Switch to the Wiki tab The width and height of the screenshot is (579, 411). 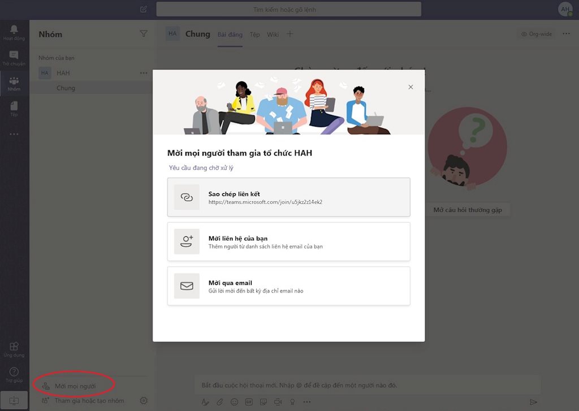(x=273, y=34)
